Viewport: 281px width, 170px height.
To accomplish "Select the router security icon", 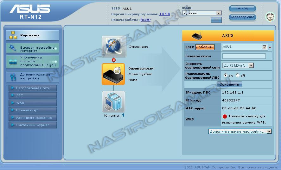I will click(x=113, y=74).
